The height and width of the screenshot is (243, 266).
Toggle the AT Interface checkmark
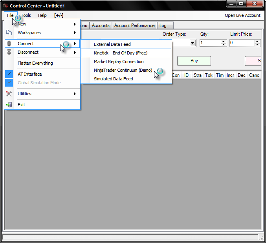(x=9, y=74)
